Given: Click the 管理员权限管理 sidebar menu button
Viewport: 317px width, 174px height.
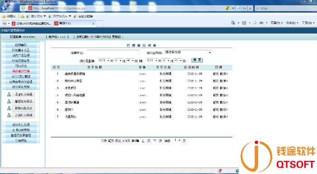Looking at the screenshot, I should (21, 135).
